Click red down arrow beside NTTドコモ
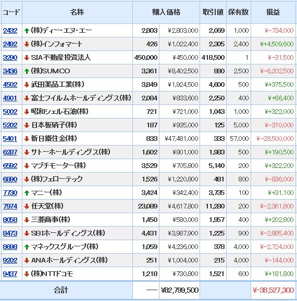This screenshot has width=297, height=301. [x=27, y=274]
